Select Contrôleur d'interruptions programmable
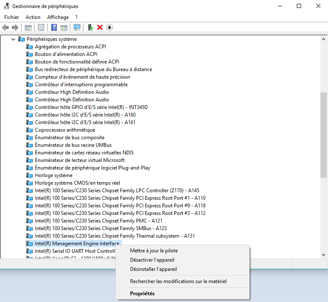Viewport: 328px width, 302px height. click(81, 85)
